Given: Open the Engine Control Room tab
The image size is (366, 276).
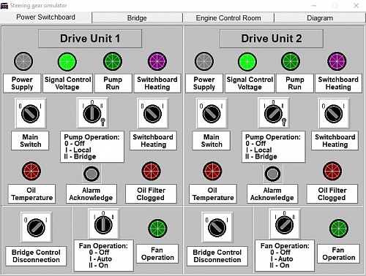Looking at the screenshot, I should (x=228, y=18).
